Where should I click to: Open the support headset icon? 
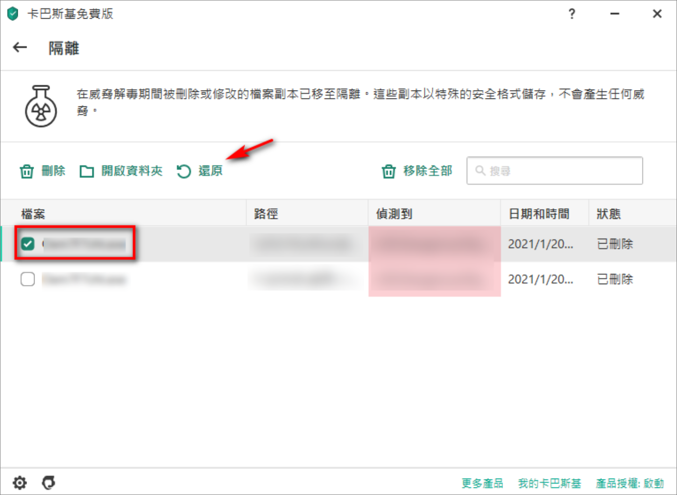point(49,482)
